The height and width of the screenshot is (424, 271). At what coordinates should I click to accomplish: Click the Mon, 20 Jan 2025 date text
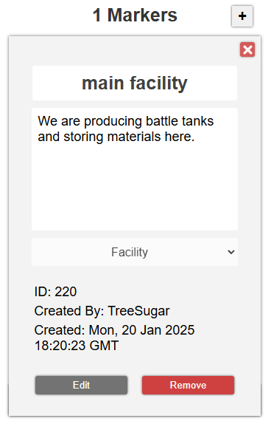pos(141,330)
